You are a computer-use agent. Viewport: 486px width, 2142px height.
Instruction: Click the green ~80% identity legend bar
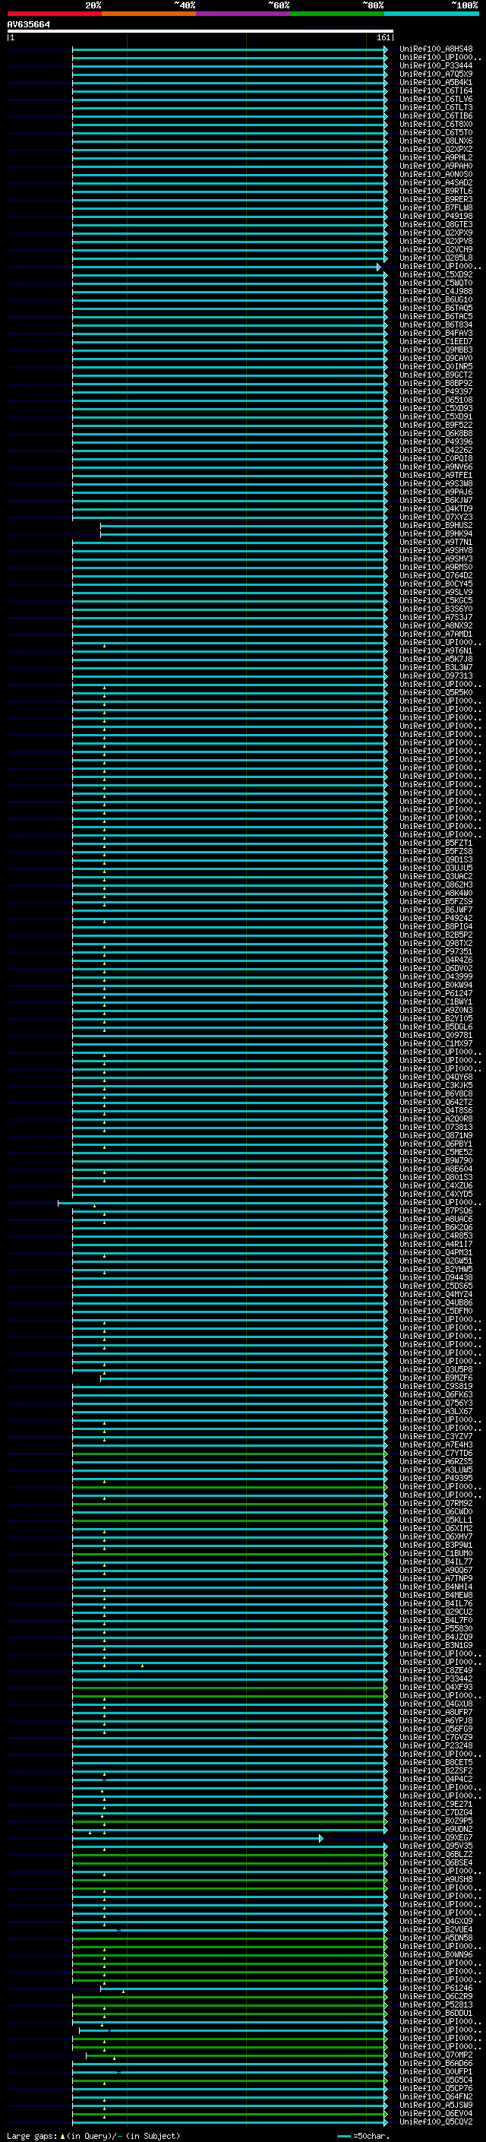click(x=336, y=14)
